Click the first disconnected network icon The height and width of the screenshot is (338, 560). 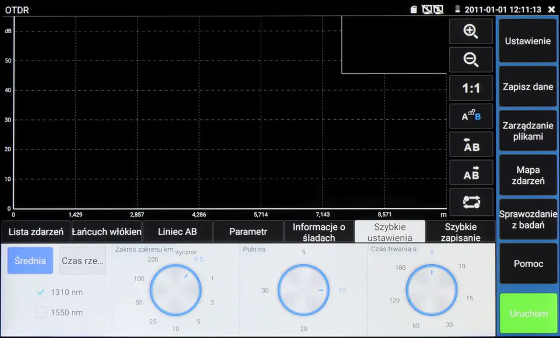(427, 10)
